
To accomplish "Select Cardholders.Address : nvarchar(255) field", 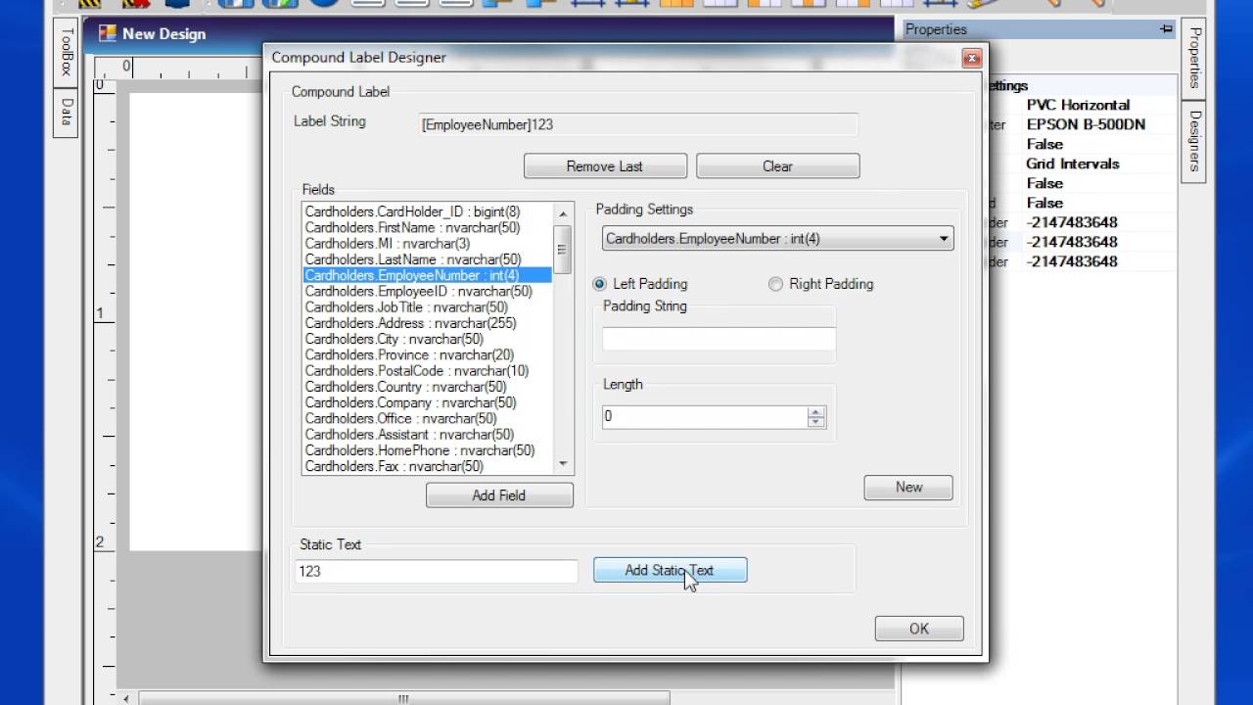I will [427, 323].
